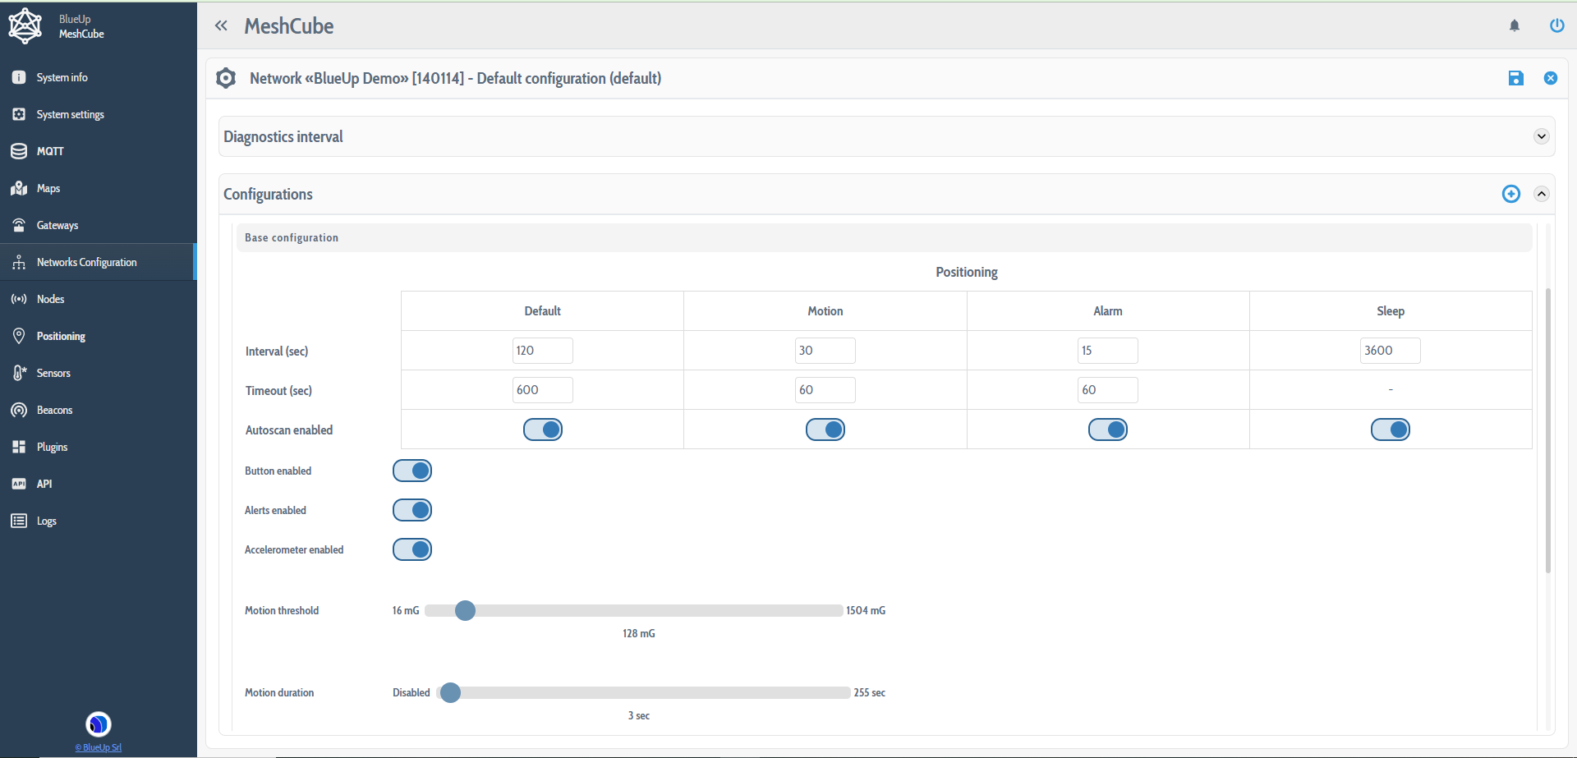Select the Sensors sidebar icon
The height and width of the screenshot is (758, 1577).
tap(18, 373)
